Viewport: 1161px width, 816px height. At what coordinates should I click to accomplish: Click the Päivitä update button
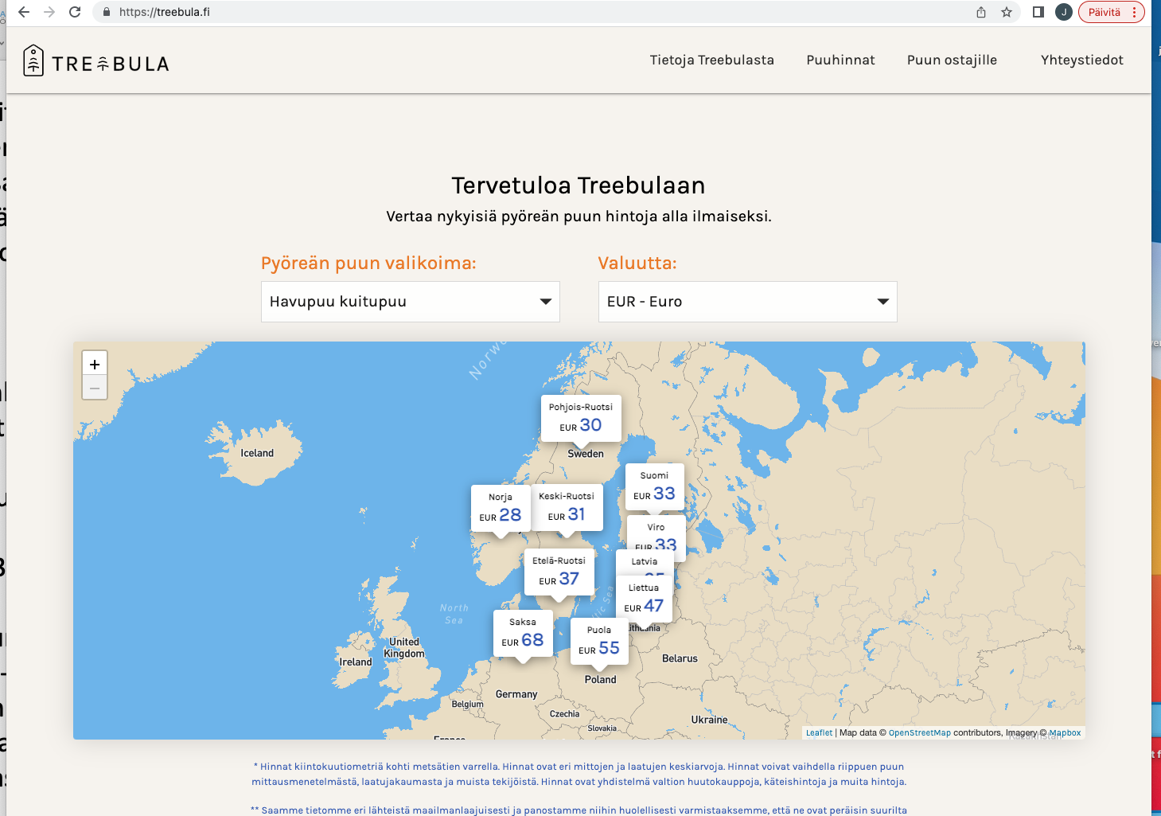pos(1111,12)
